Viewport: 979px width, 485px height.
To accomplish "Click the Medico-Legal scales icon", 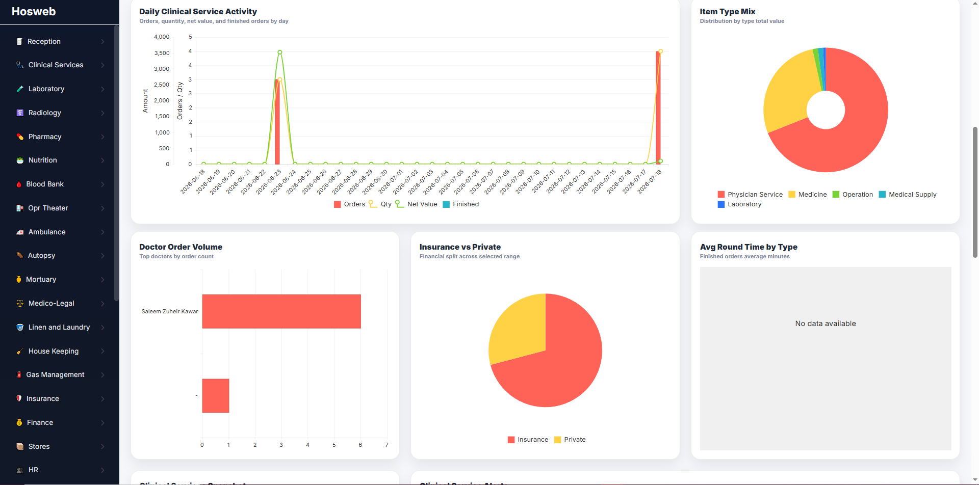I will coord(20,304).
